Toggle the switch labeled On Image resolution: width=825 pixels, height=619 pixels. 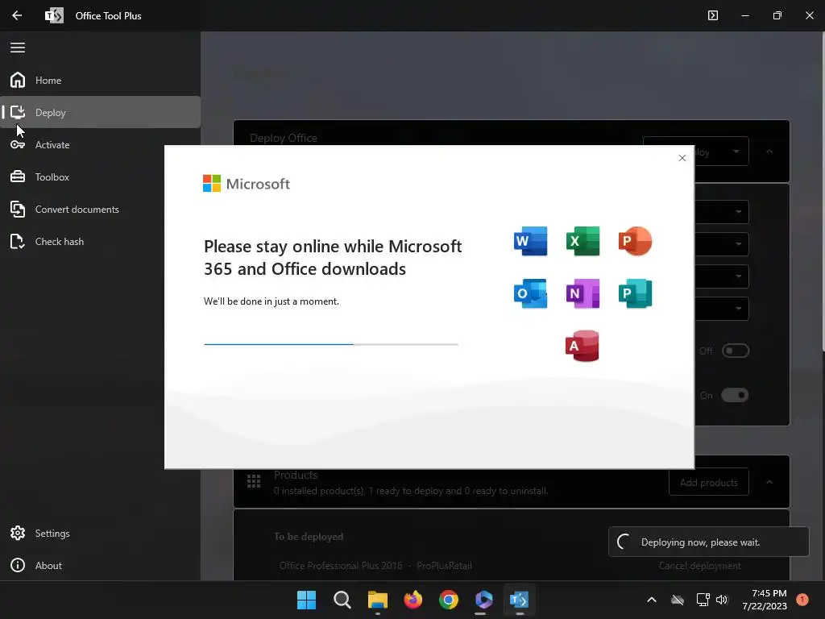point(735,395)
